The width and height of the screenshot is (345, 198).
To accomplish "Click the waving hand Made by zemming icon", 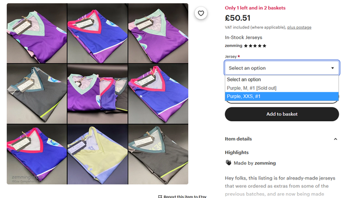I will 229,163.
